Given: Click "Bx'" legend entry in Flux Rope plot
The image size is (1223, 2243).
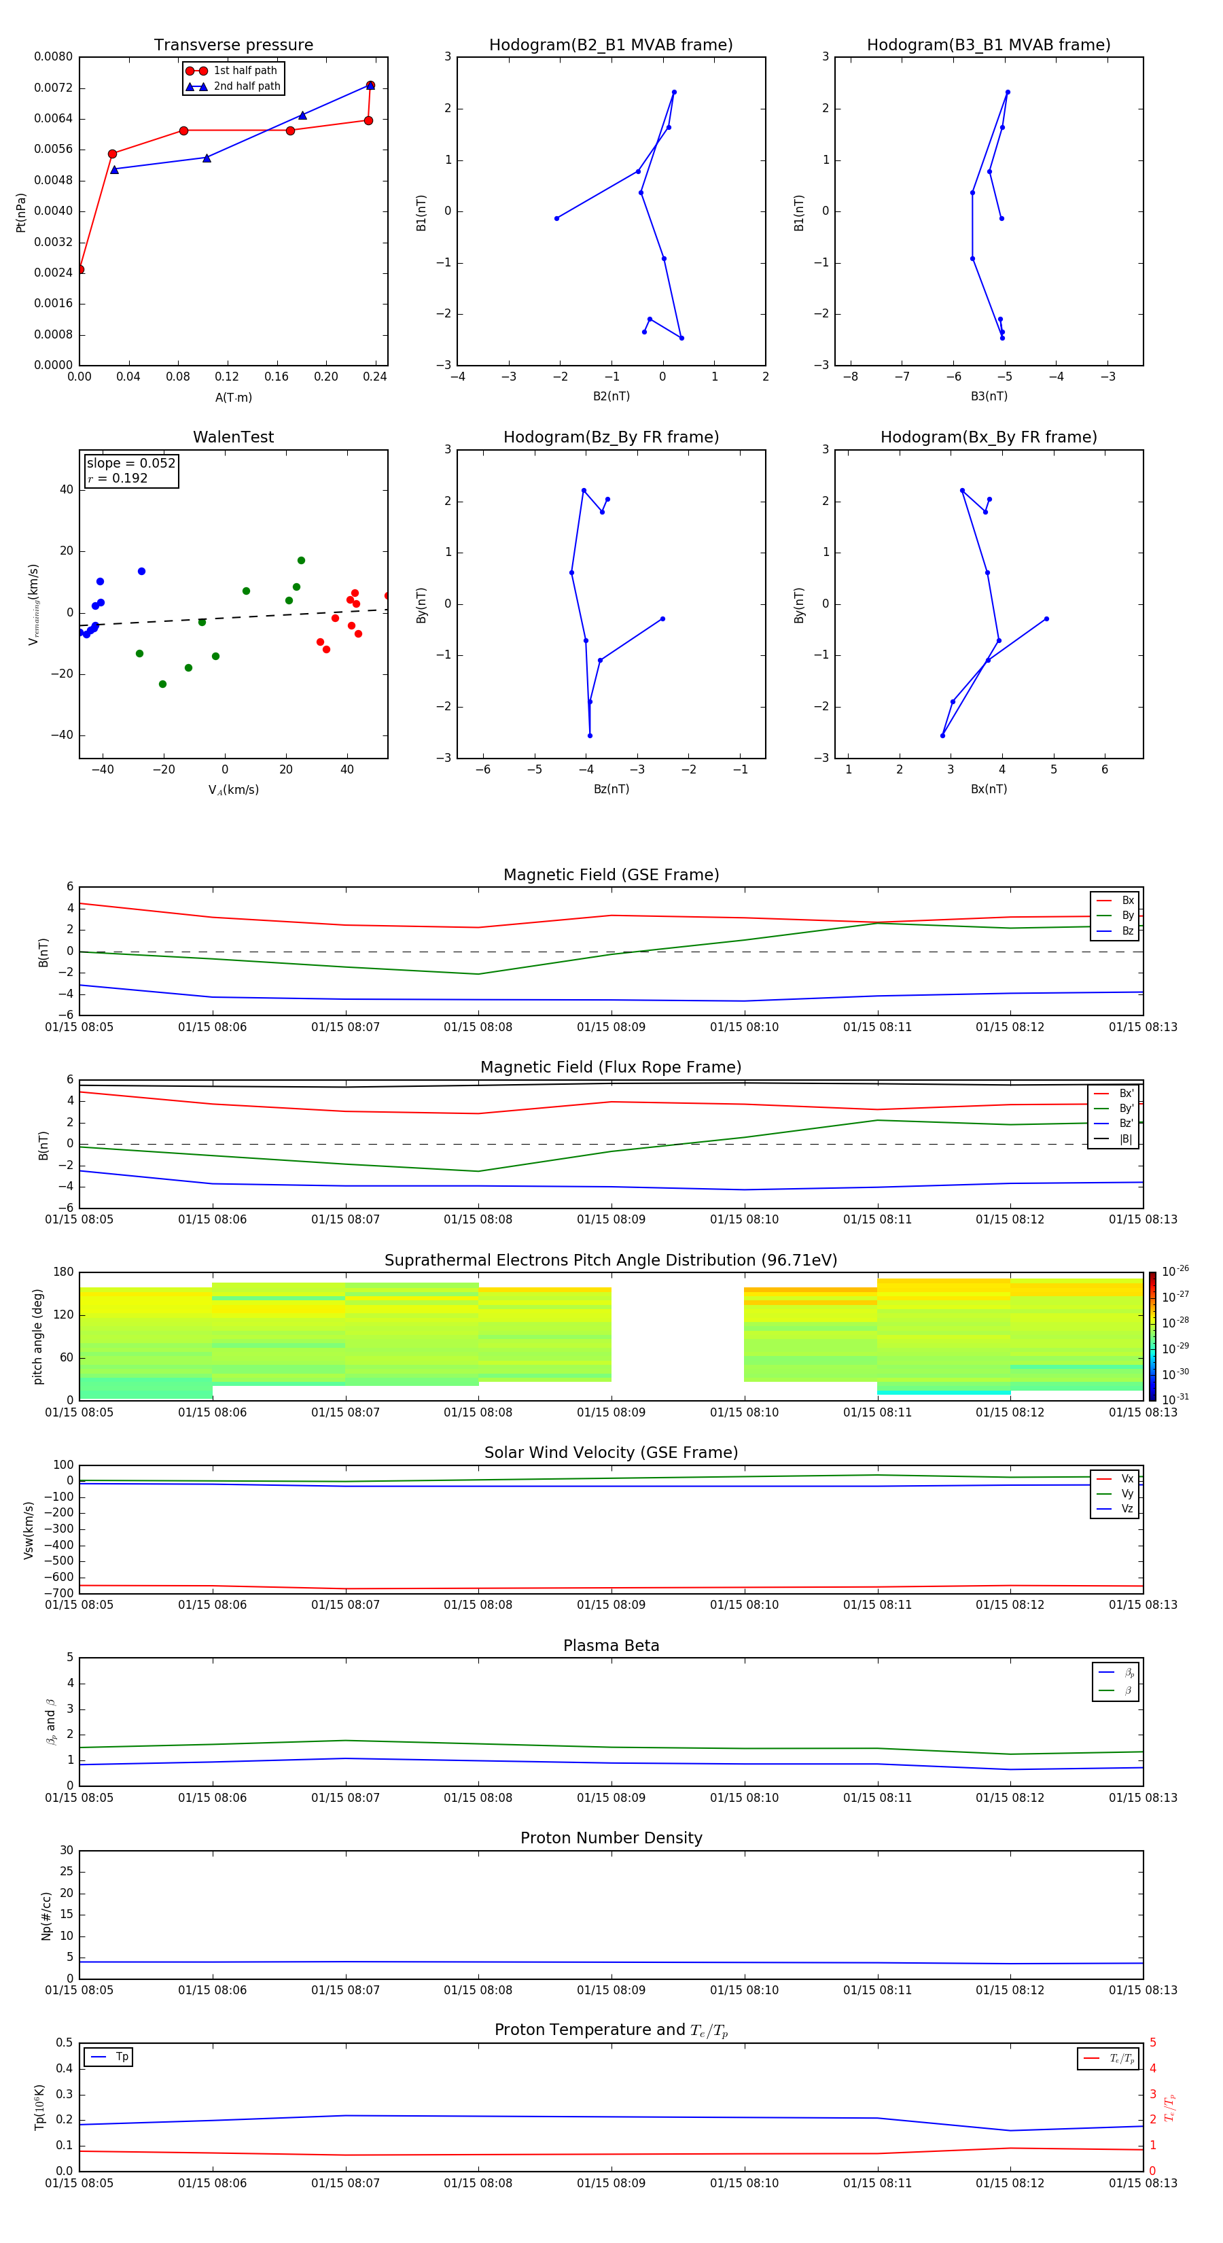Looking at the screenshot, I should point(1114,1094).
